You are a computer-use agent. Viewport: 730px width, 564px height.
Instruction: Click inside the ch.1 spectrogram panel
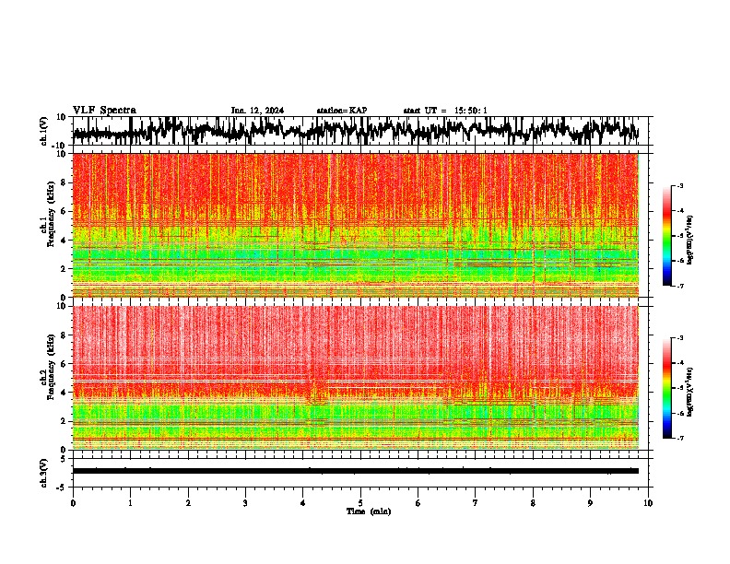pyautogui.click(x=355, y=225)
